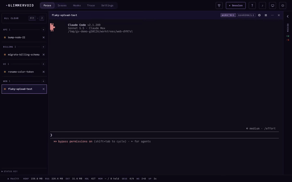Click the monitor display icon

(273, 5)
